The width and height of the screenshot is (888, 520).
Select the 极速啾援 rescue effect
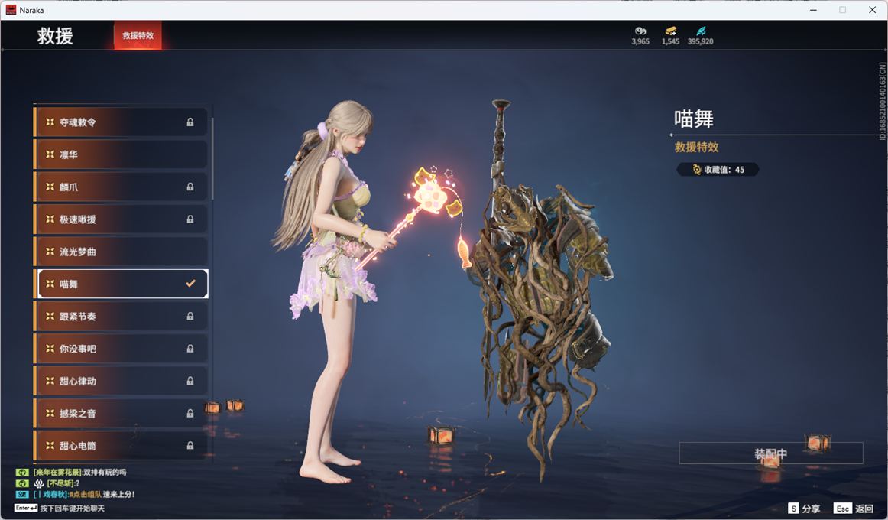coord(122,219)
